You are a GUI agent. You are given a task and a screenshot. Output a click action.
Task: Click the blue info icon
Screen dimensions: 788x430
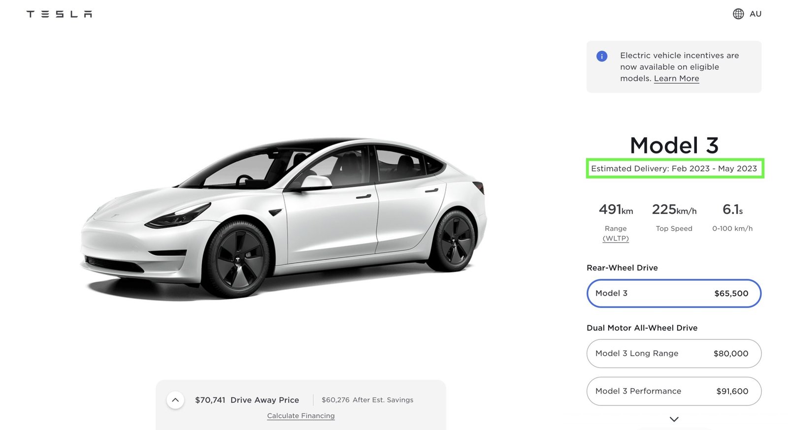(x=601, y=56)
